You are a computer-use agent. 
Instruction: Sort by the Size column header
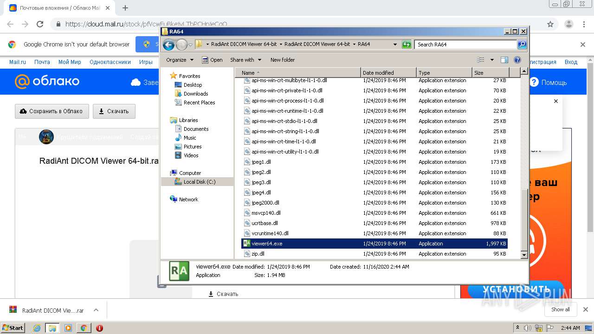(491, 73)
